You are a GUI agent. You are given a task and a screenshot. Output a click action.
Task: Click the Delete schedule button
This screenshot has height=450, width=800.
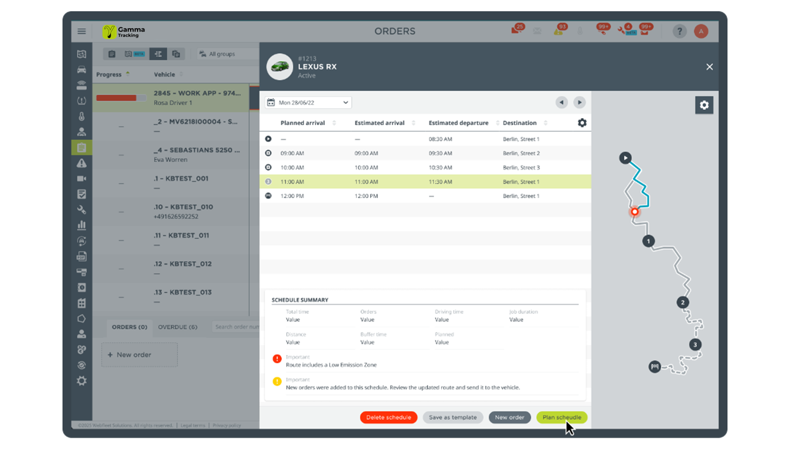coord(388,417)
